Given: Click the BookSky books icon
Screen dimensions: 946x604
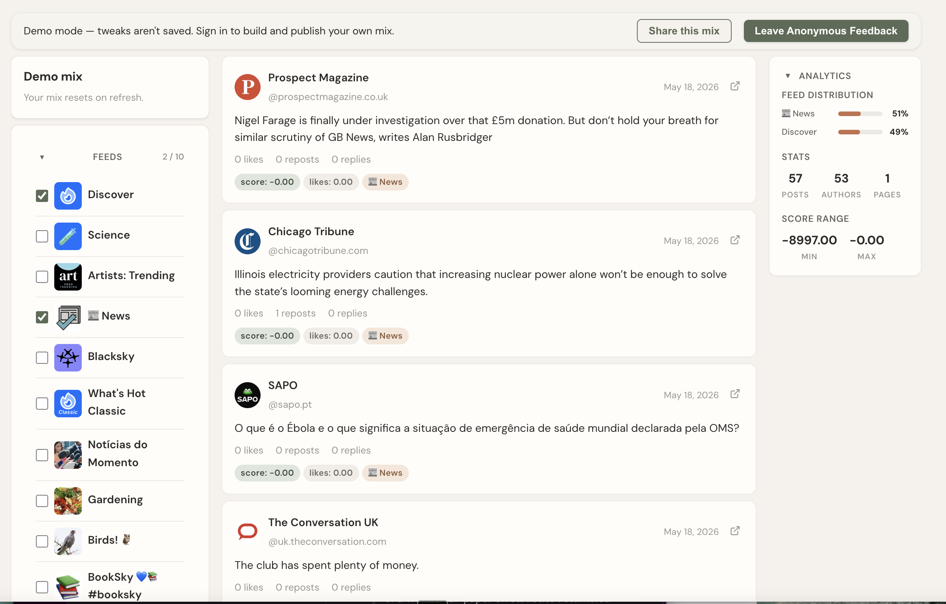Looking at the screenshot, I should point(68,587).
